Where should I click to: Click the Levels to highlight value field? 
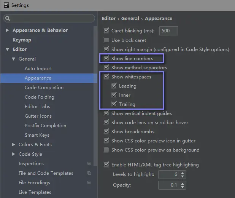[x=168, y=174]
